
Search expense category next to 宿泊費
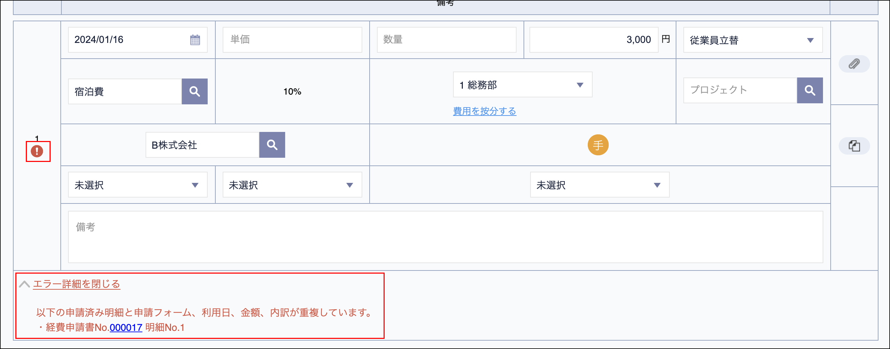(x=194, y=91)
